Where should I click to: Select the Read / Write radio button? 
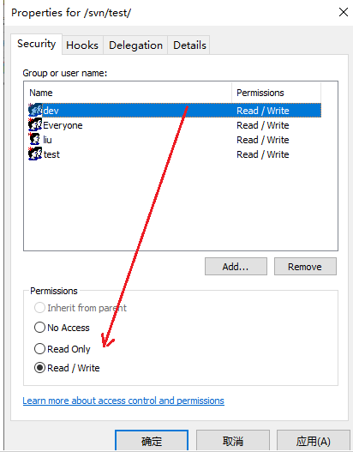[x=39, y=368]
